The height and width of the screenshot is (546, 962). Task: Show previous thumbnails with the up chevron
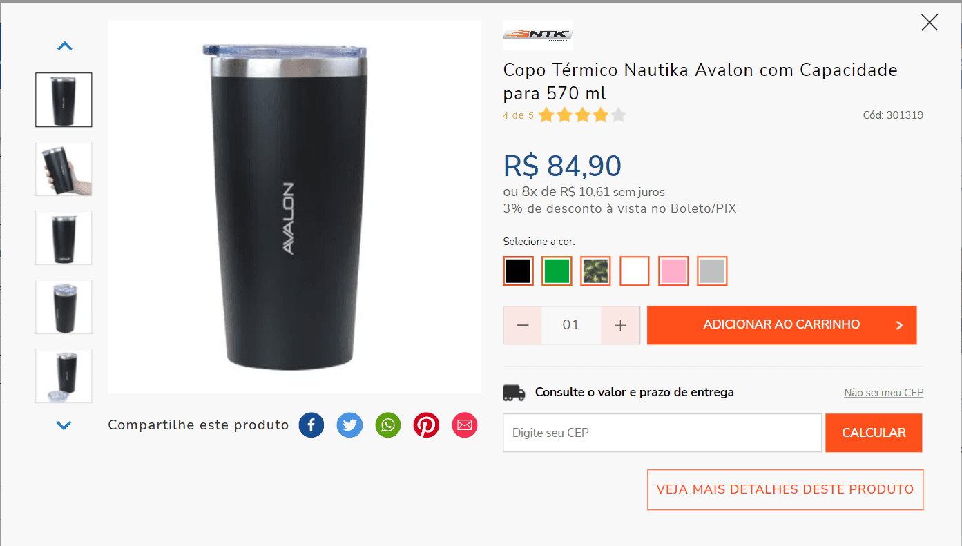[64, 47]
